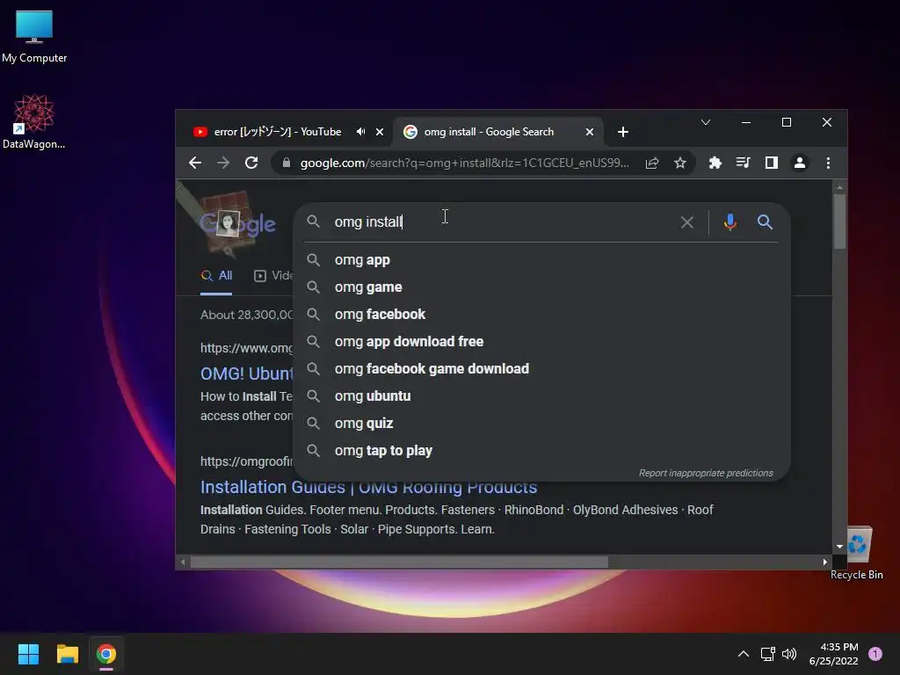Start voice search with microphone icon
Screen dimensions: 900x675
click(730, 222)
